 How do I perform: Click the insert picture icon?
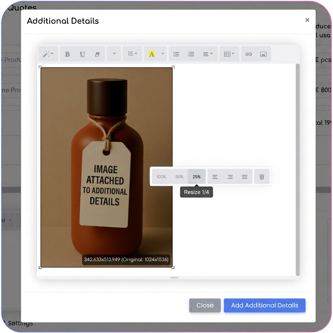tap(263, 54)
